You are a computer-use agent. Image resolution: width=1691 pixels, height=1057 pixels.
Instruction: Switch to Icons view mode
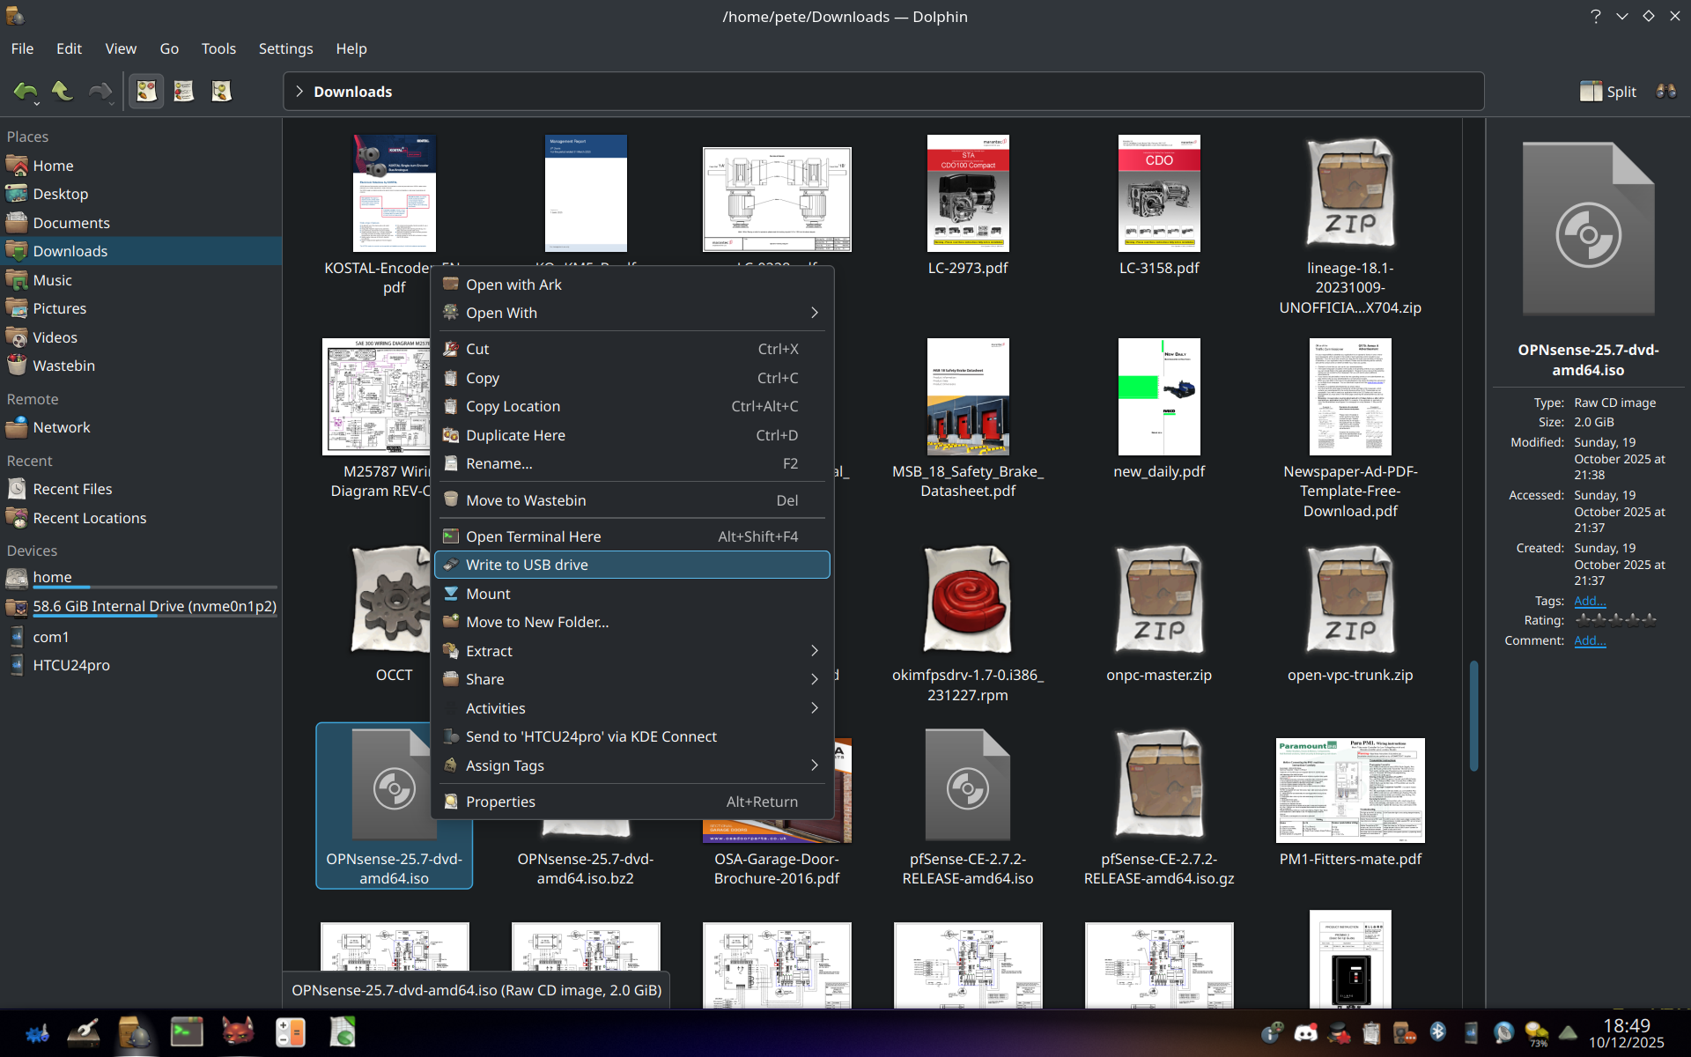146,91
